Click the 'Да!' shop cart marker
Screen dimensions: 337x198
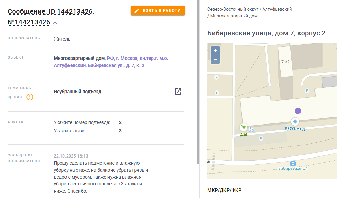pos(244,127)
